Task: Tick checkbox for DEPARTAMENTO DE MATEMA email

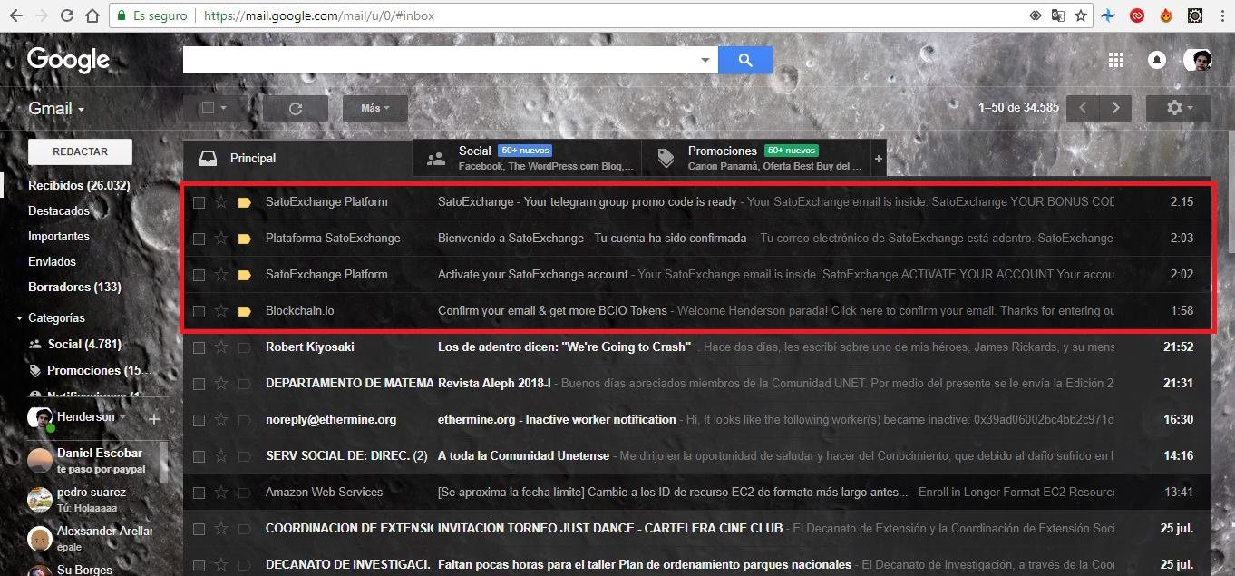Action: tap(199, 384)
